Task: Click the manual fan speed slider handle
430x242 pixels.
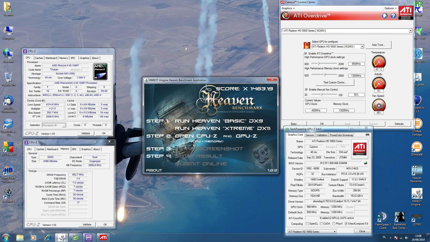Action: (322, 95)
